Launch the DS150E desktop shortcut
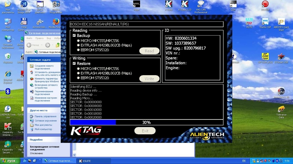This screenshot has width=293, height=164. 265,6
